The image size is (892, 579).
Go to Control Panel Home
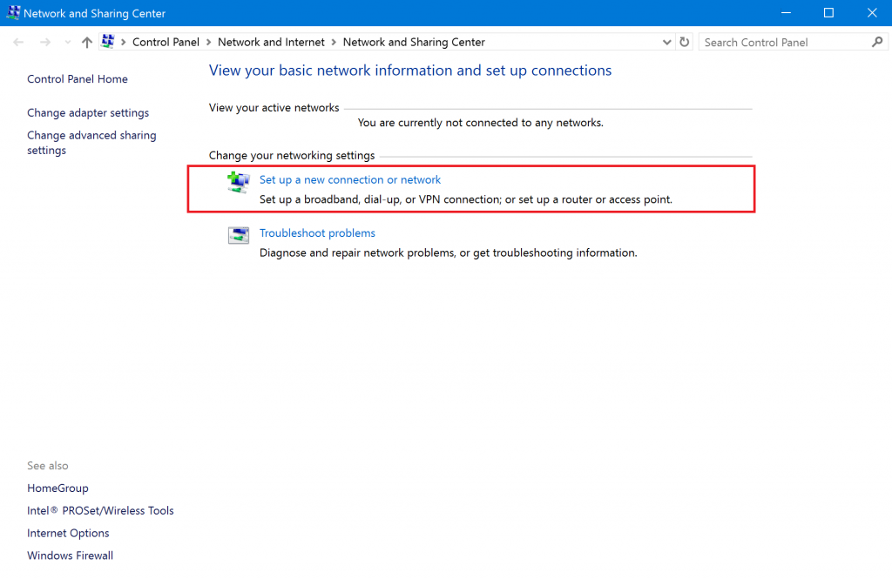pyautogui.click(x=77, y=78)
